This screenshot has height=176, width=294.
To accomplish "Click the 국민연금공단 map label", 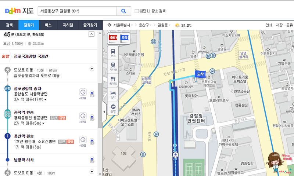I will [x=240, y=91].
